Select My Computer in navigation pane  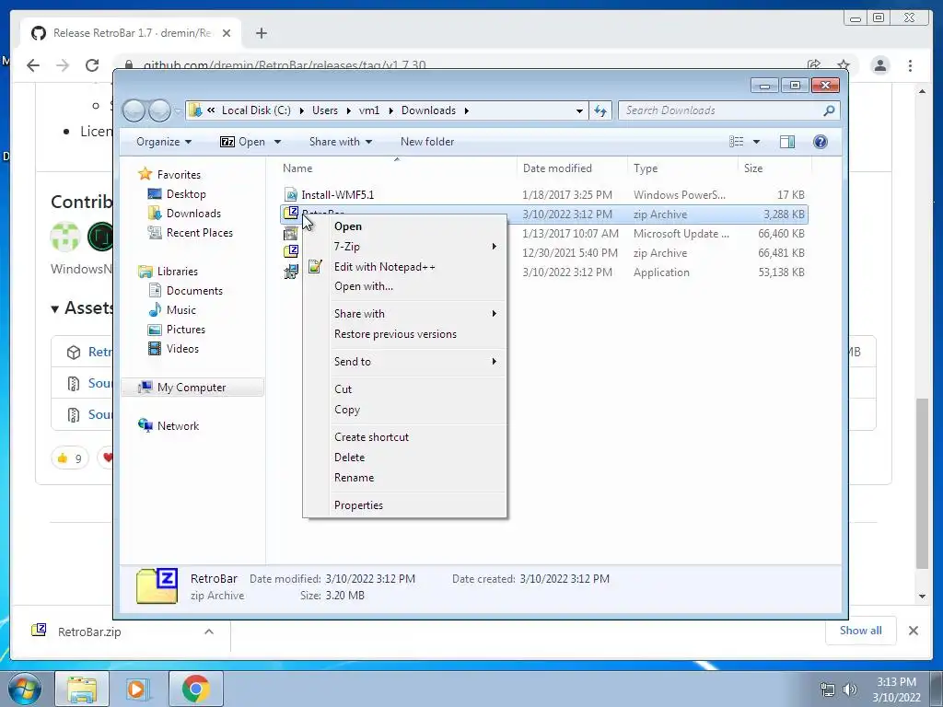click(192, 388)
